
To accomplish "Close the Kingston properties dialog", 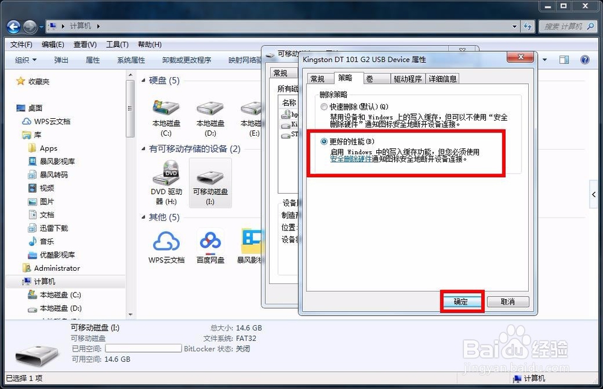I will click(521, 57).
